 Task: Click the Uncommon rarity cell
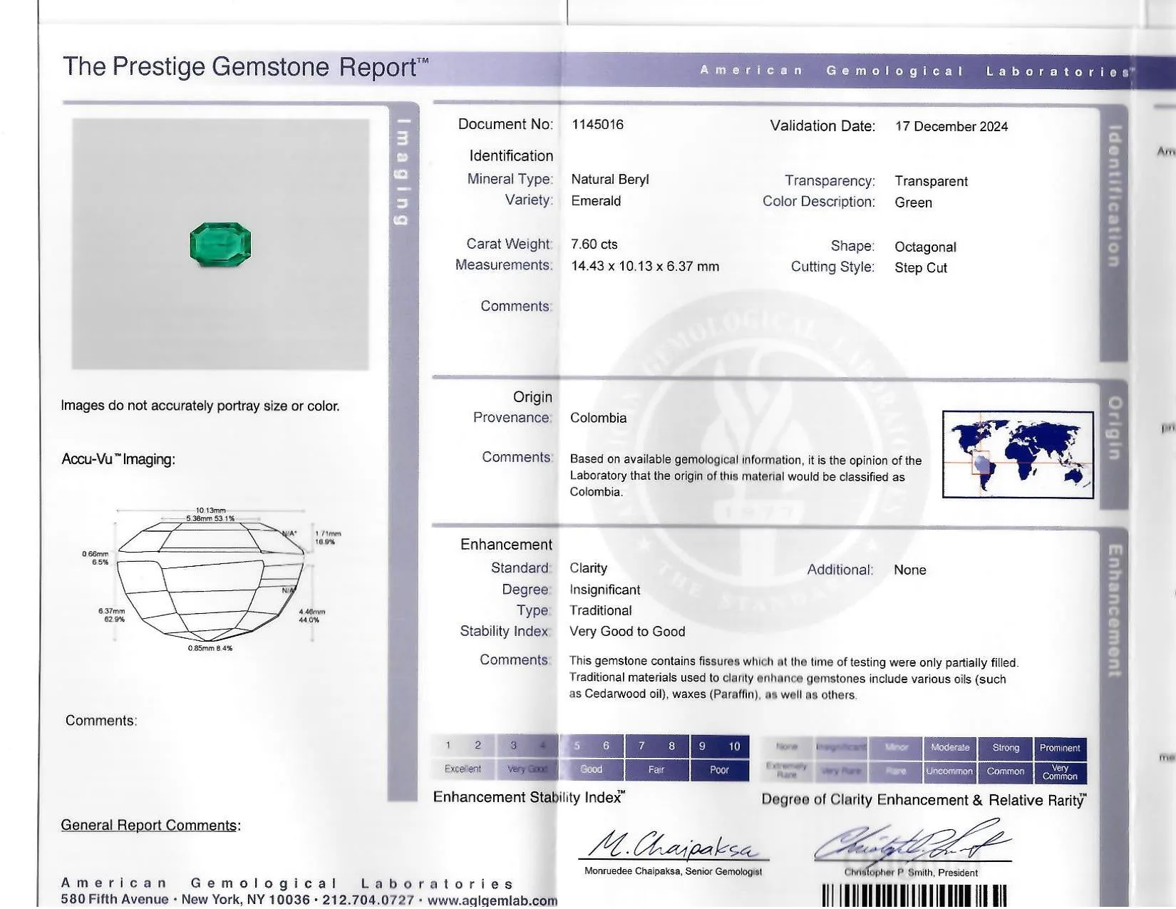(x=949, y=772)
